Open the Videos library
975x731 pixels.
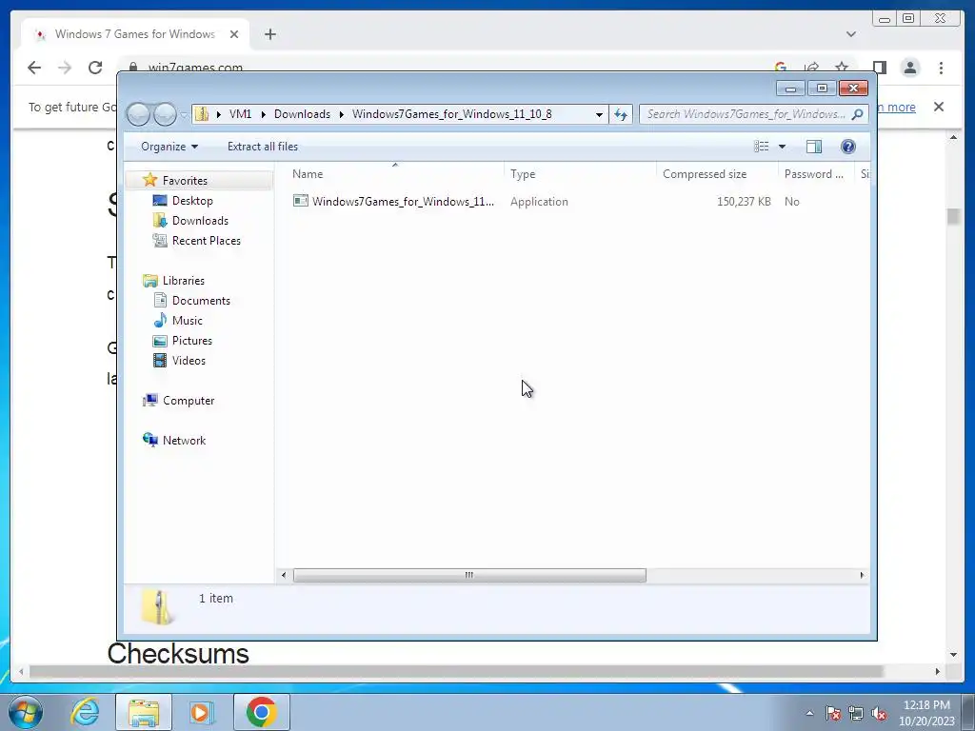pyautogui.click(x=189, y=361)
